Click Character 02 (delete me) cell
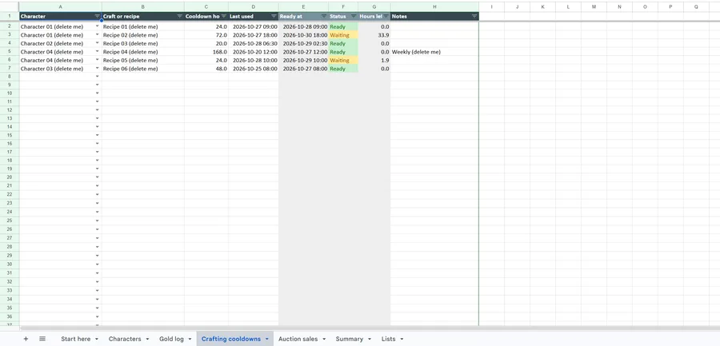 [x=60, y=44]
